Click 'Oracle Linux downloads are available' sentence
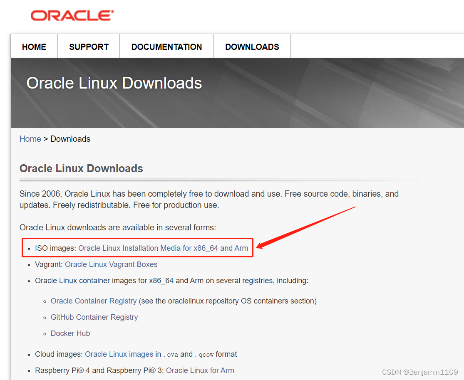Screen dimensions: 464x380 [118, 227]
